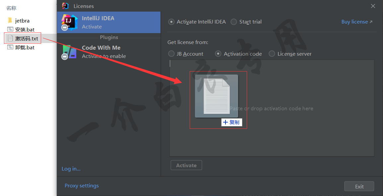
Task: Click inside the activation code text area
Action: pyautogui.click(x=272, y=108)
